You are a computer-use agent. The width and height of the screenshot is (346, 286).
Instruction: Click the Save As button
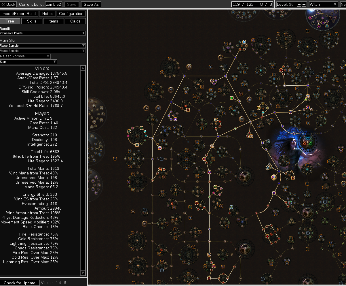[x=91, y=4]
